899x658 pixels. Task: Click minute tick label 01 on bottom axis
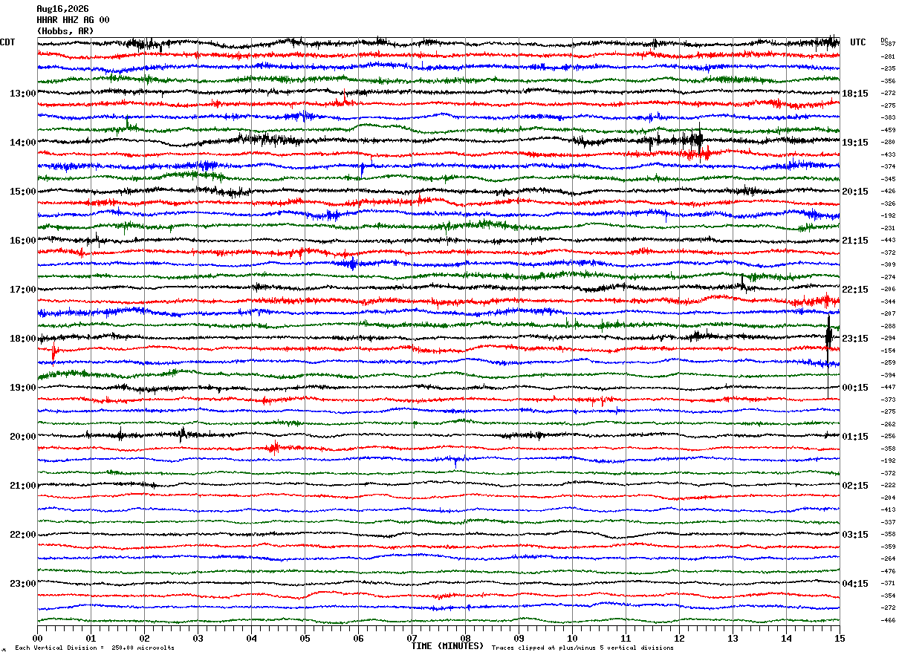click(91, 638)
